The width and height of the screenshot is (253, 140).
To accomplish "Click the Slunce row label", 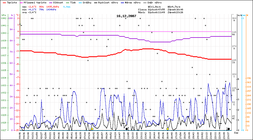I will click(x=142, y=10).
